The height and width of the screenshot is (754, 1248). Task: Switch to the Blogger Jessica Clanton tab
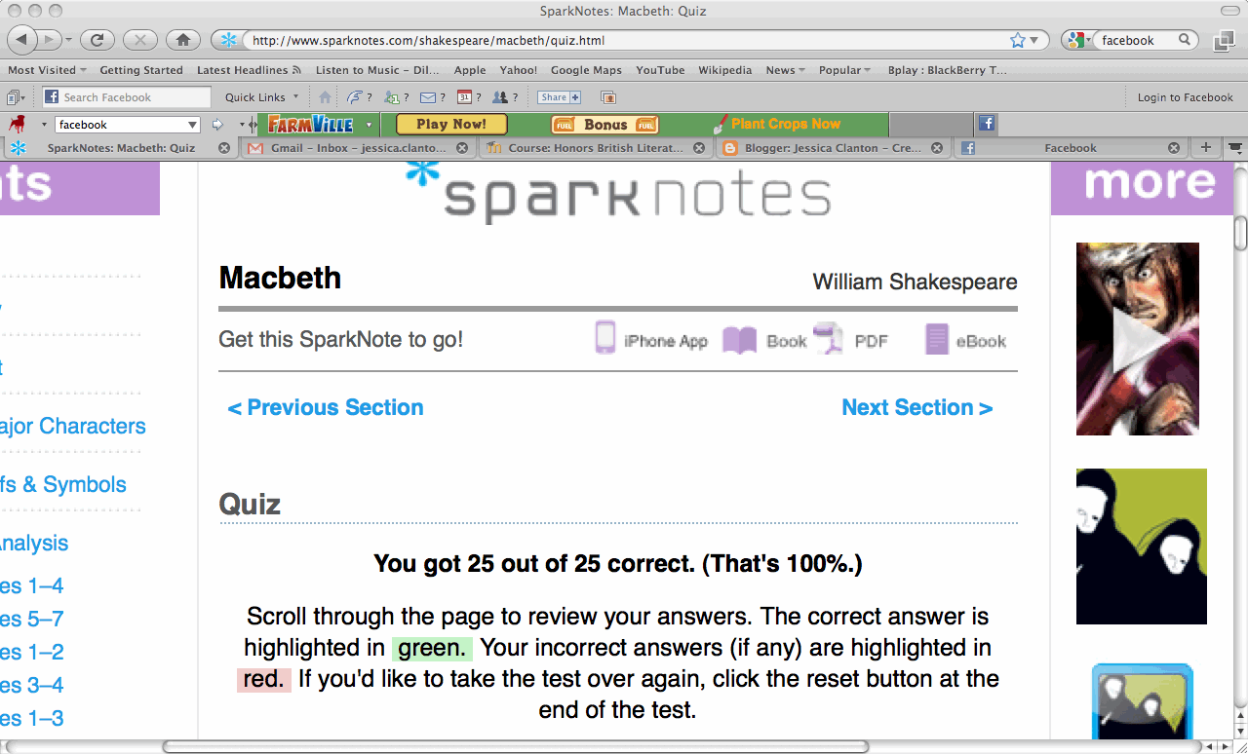834,148
